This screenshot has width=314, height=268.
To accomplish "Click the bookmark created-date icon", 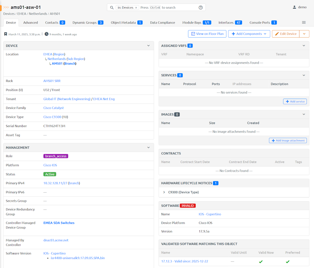I will point(6,34).
